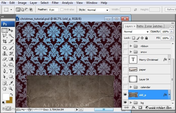Expand the ribbon layer group
Screen dimensions: 176x113
click(131, 46)
